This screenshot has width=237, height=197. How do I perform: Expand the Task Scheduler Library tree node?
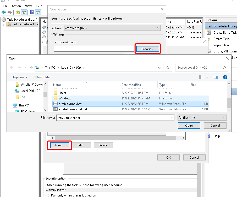3,25
